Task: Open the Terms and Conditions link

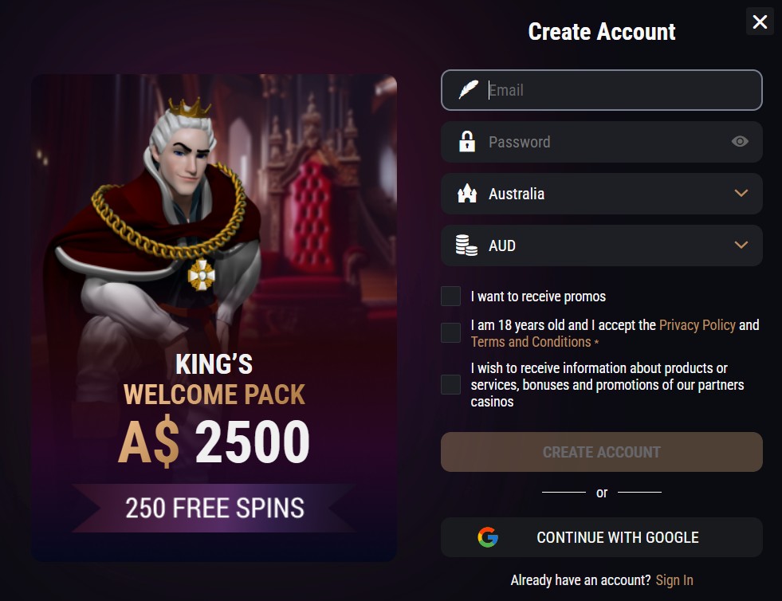Action: click(x=530, y=342)
